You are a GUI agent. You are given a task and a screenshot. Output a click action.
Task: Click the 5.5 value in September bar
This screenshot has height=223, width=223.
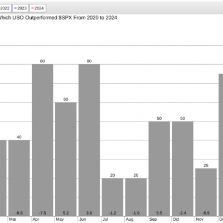[159, 213]
